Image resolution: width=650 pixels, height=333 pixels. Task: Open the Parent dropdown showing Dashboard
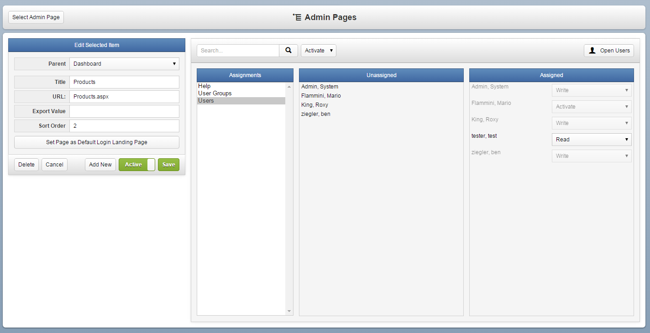[x=124, y=64]
